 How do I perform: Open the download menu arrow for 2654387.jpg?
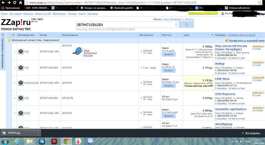(40, 133)
